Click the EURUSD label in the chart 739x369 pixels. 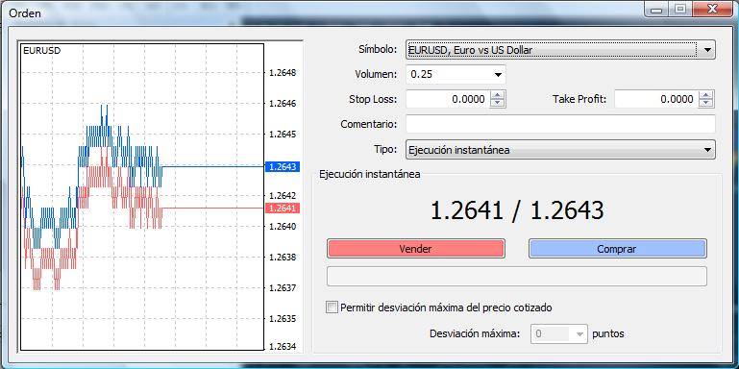click(42, 51)
